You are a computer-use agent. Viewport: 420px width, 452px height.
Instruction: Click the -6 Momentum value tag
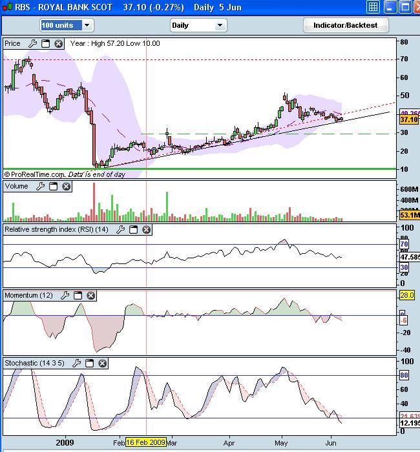(x=403, y=320)
